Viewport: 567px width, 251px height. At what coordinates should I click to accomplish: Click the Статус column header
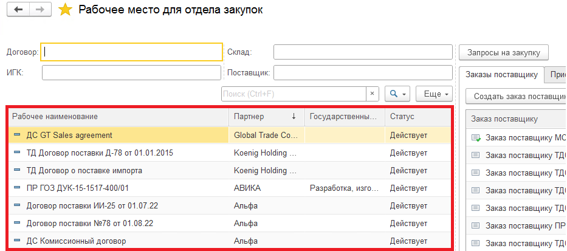click(x=417, y=116)
